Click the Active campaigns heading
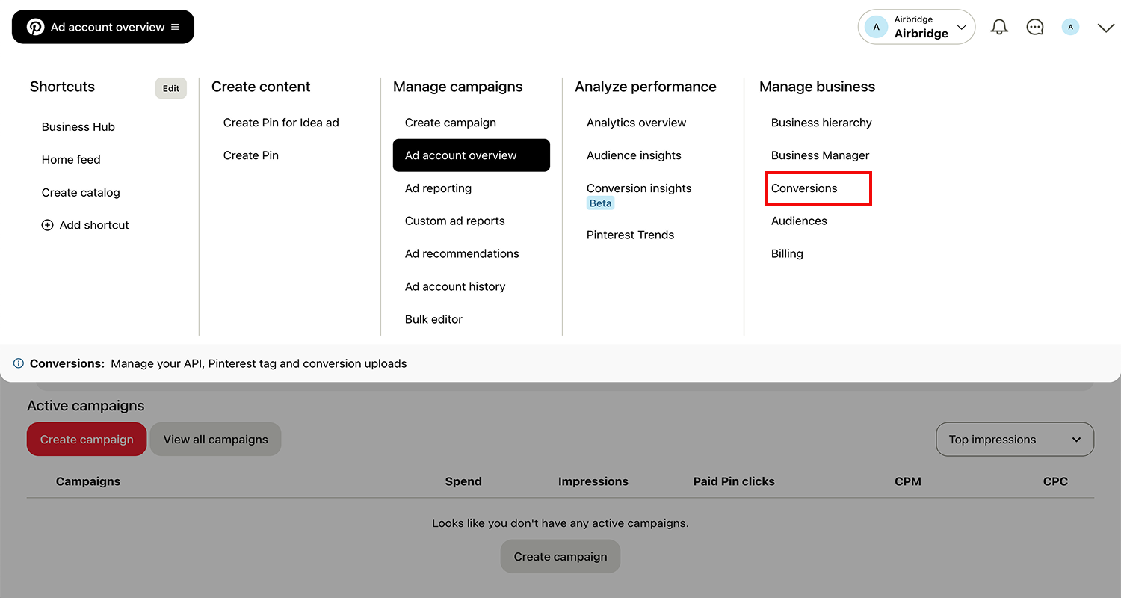 pyautogui.click(x=86, y=406)
